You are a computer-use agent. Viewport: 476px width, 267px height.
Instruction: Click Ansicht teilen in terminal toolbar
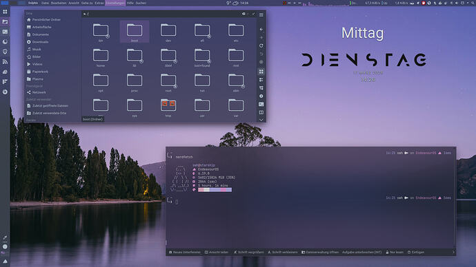pyautogui.click(x=217, y=252)
